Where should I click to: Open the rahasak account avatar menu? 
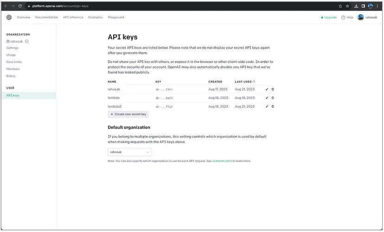(360, 17)
